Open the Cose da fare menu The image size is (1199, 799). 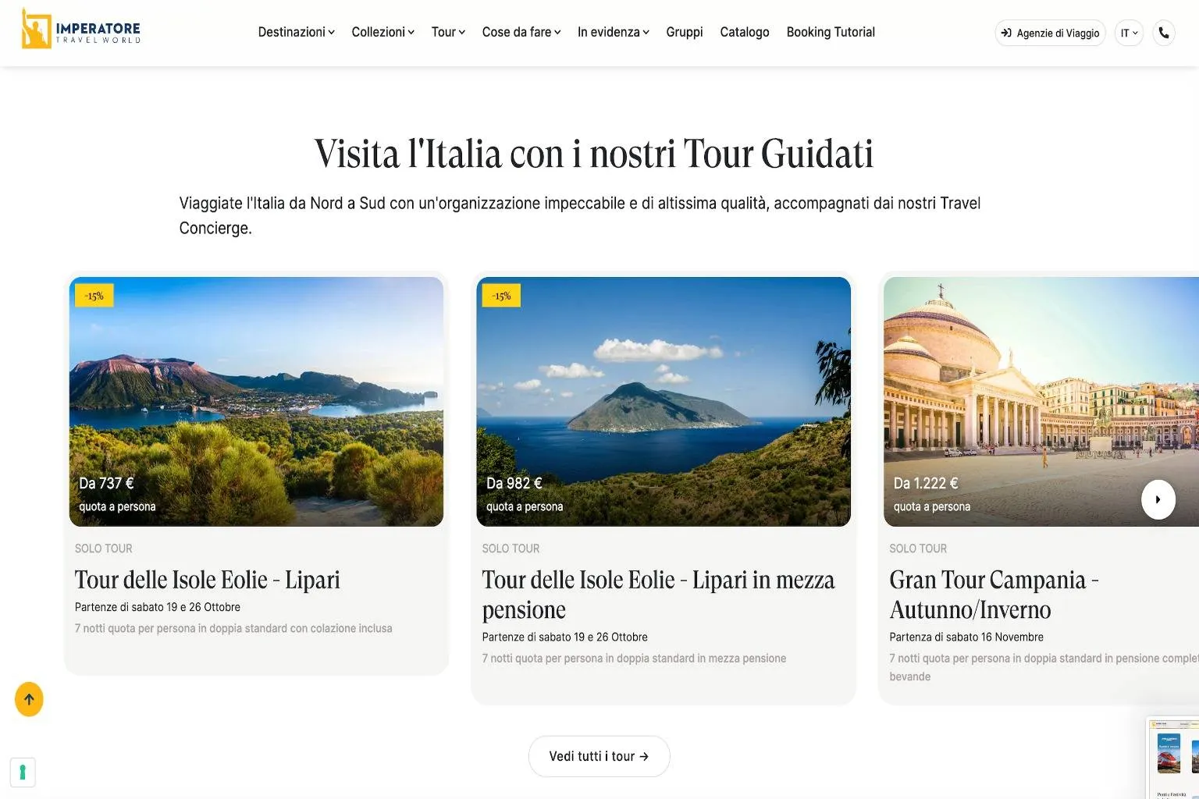pos(521,32)
